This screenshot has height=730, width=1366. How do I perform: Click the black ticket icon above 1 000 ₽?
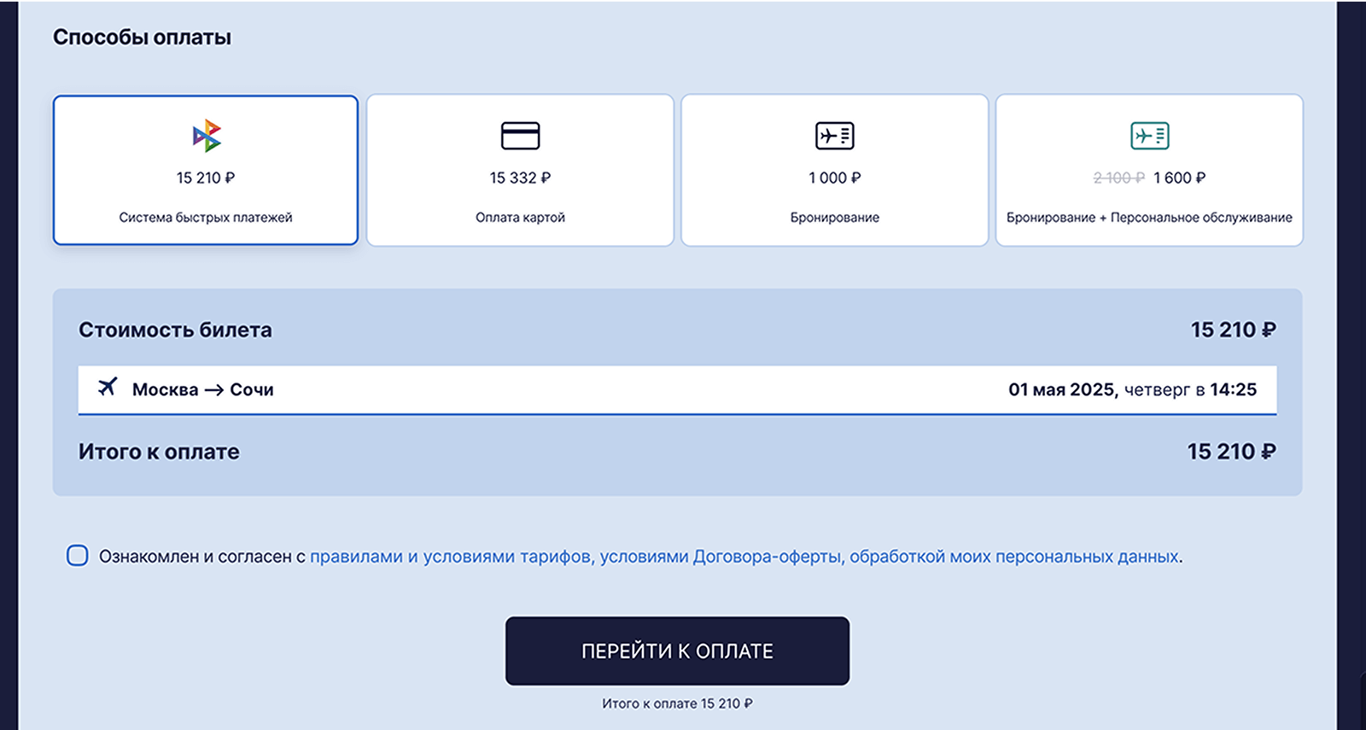834,136
